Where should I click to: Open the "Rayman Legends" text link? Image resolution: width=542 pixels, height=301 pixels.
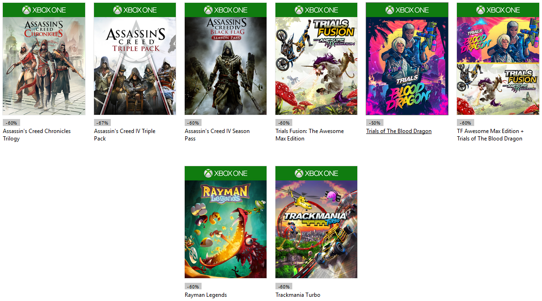click(206, 295)
